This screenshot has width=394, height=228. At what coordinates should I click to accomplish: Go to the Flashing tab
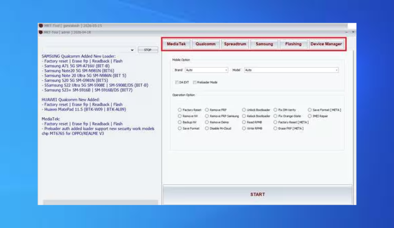pos(293,44)
